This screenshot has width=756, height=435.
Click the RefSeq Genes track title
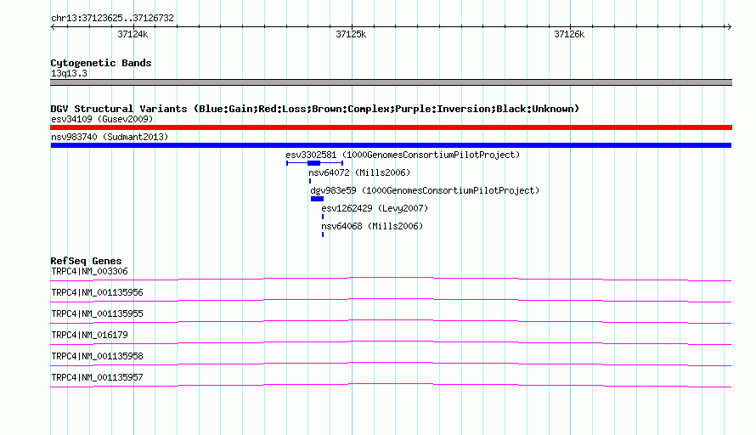tap(86, 261)
